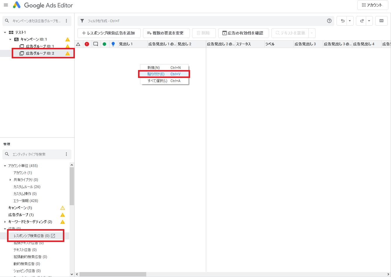This screenshot has height=277, width=391.
Task: Click the redo arrow icon
Action: click(362, 21)
